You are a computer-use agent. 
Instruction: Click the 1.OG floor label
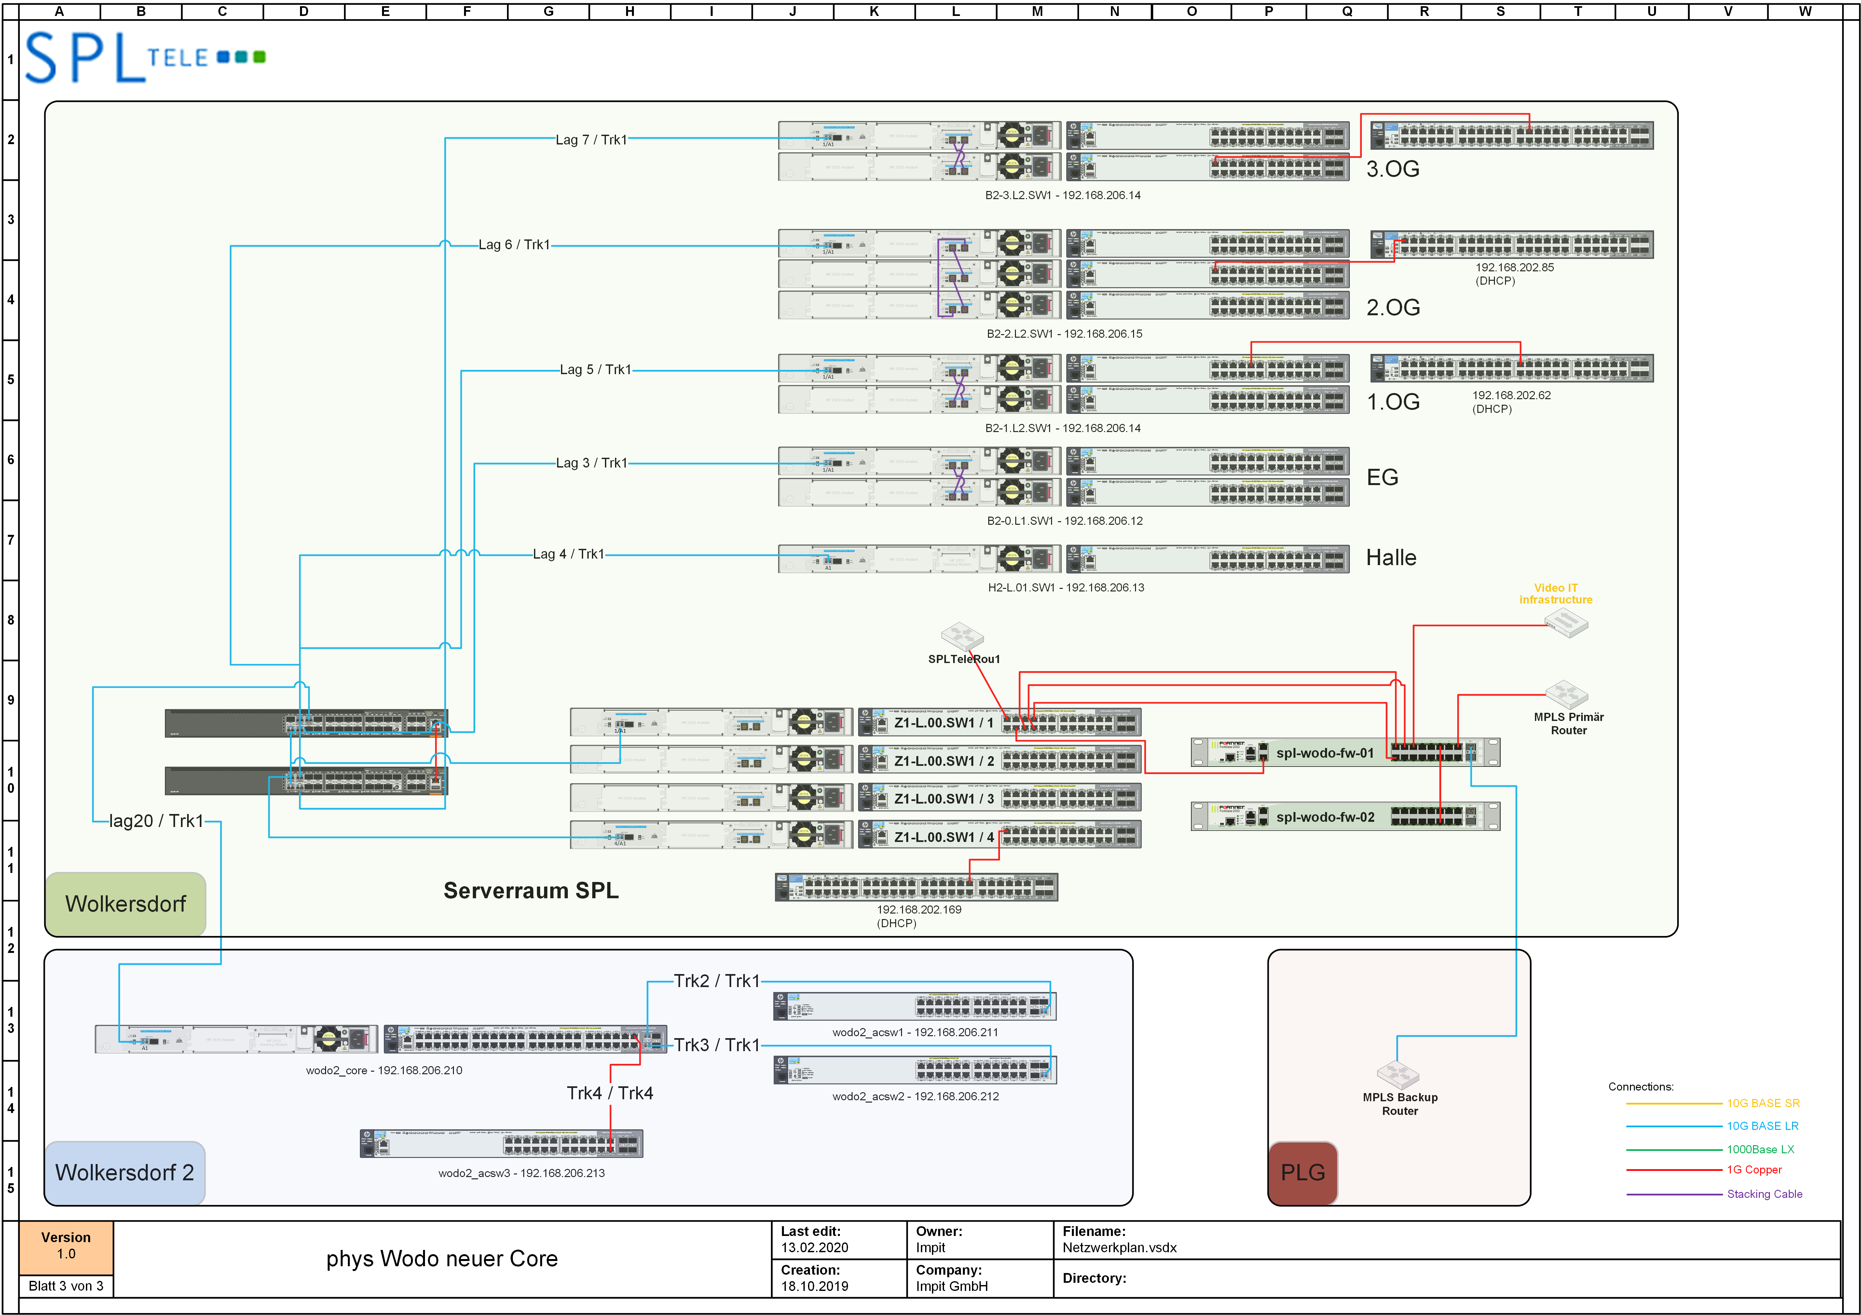click(1393, 402)
